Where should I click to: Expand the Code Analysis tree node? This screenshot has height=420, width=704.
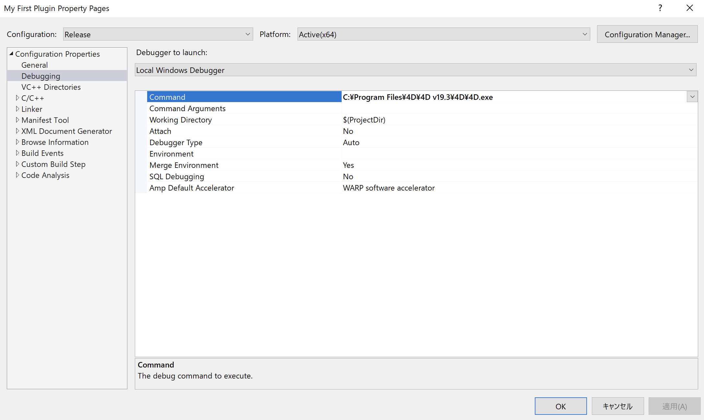tap(18, 175)
